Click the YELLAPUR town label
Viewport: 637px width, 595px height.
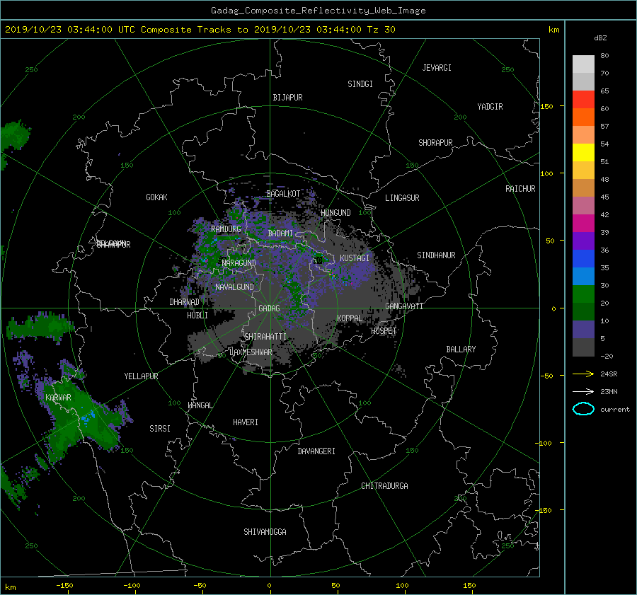(x=141, y=376)
